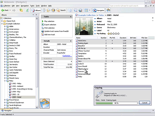Image resolution: width=155 pixels, height=116 pixels.
Task: Toggle My Pick for Beautiful track
Action: point(112,46)
